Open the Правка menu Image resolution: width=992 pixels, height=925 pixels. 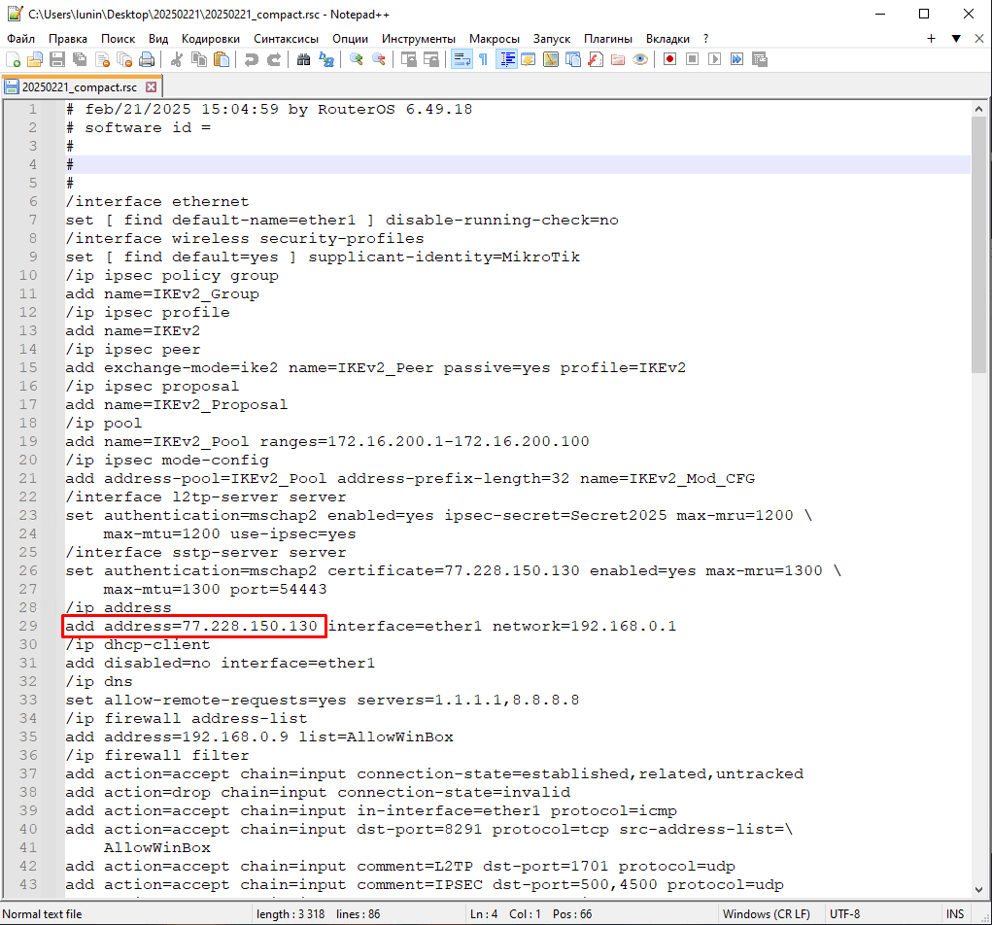pos(68,39)
